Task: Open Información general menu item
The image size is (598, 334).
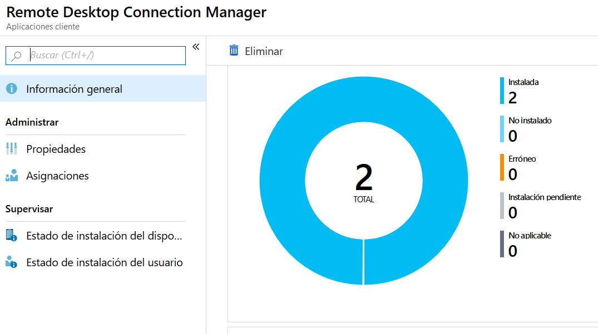Action: 103,89
